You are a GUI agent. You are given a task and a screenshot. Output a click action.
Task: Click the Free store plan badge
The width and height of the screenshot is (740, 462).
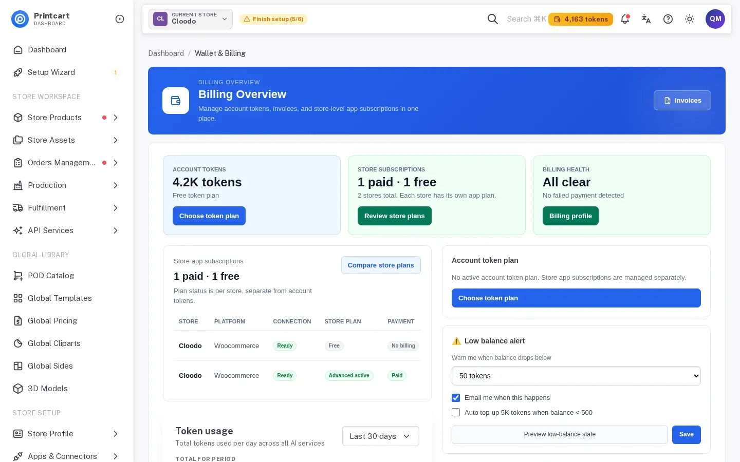334,346
